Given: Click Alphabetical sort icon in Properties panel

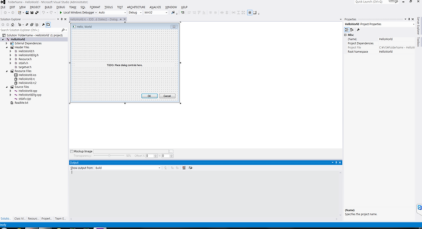Looking at the screenshot, I should 352,29.
